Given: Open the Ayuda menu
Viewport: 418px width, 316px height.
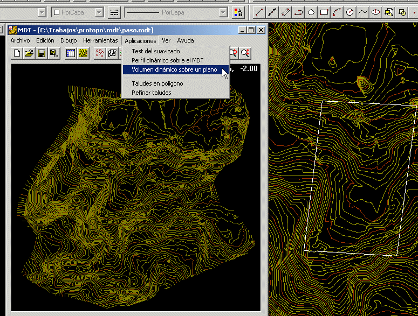Looking at the screenshot, I should pyautogui.click(x=186, y=40).
